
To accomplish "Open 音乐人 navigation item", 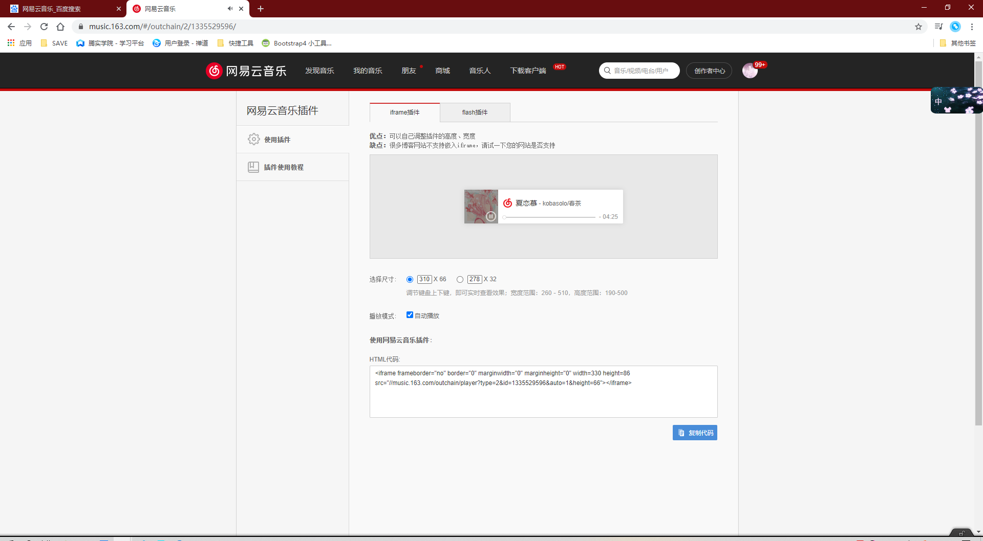I will (480, 71).
